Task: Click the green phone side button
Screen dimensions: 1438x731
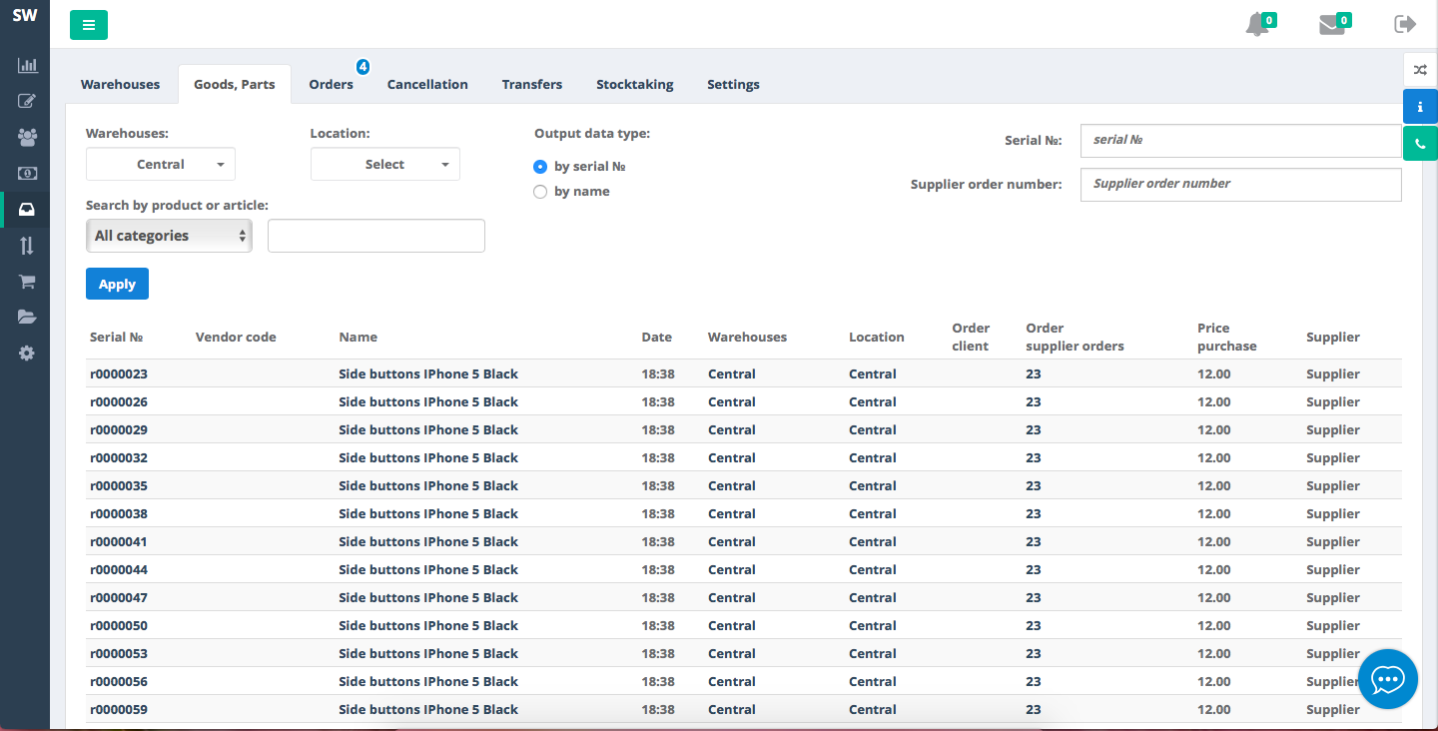Action: point(1420,143)
